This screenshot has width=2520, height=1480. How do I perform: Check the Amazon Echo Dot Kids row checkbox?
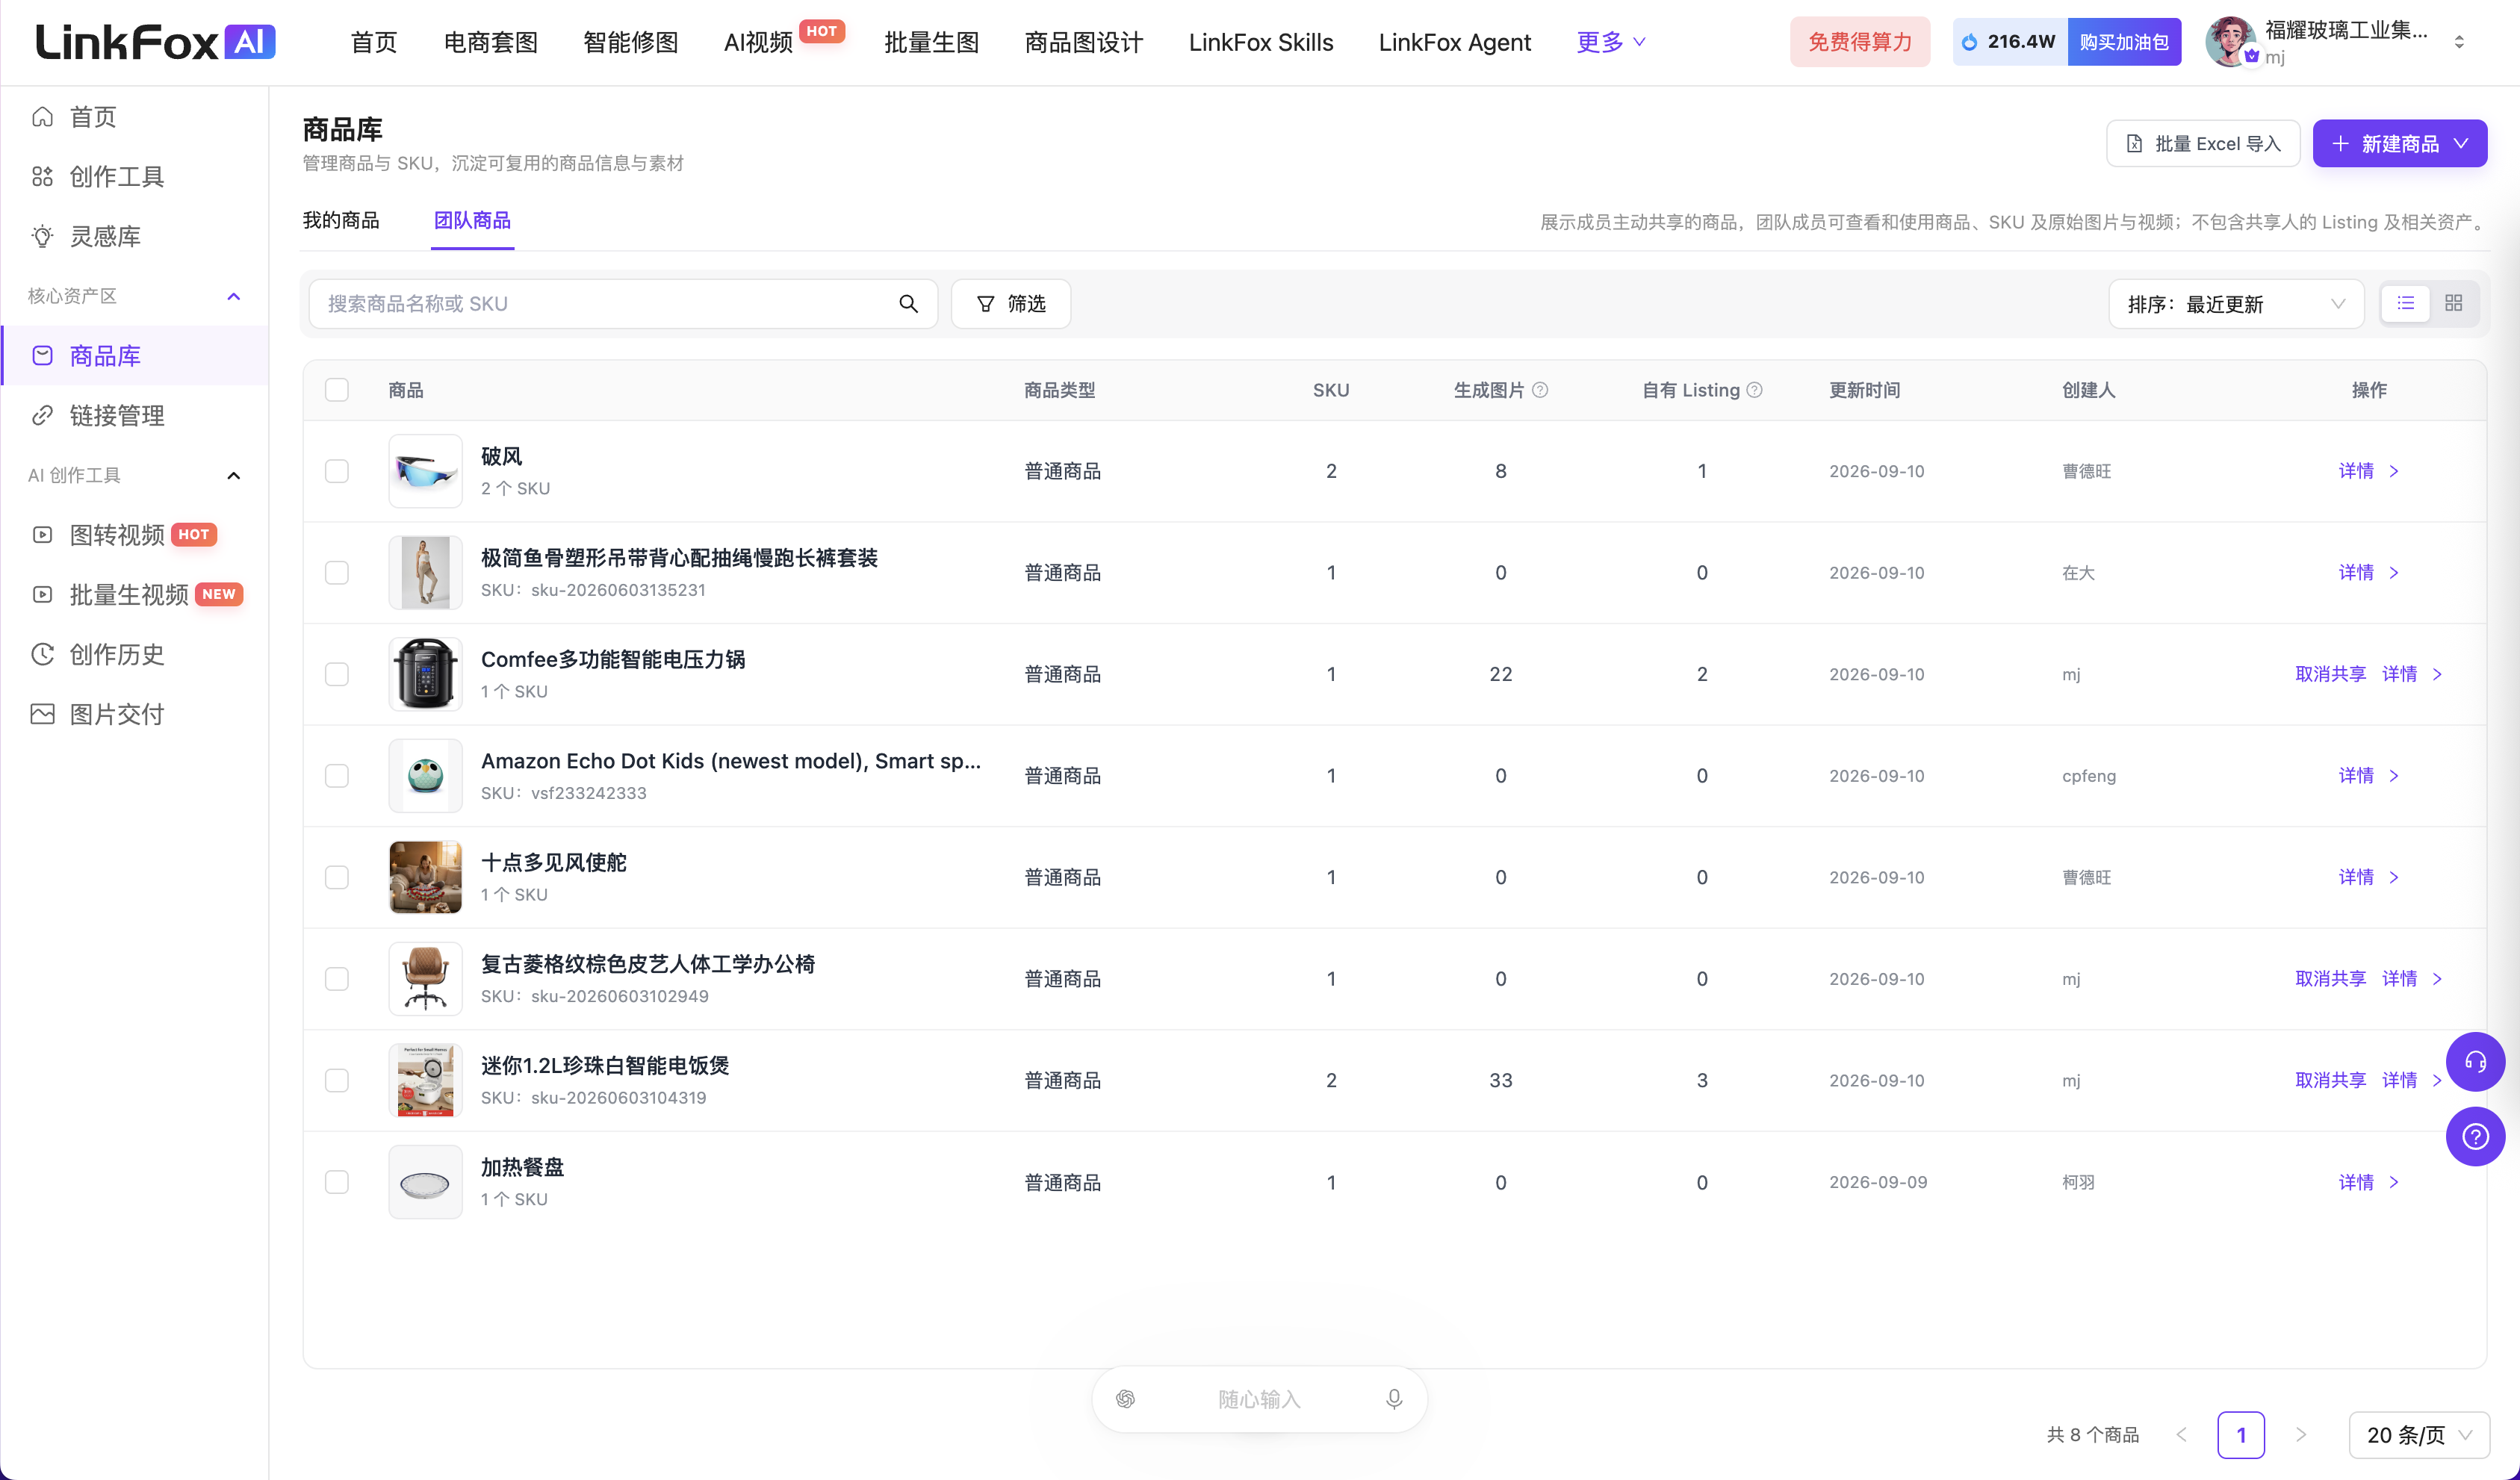pyautogui.click(x=337, y=776)
